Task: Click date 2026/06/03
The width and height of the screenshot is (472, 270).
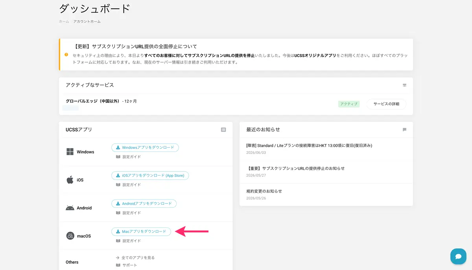Action: pos(256,152)
